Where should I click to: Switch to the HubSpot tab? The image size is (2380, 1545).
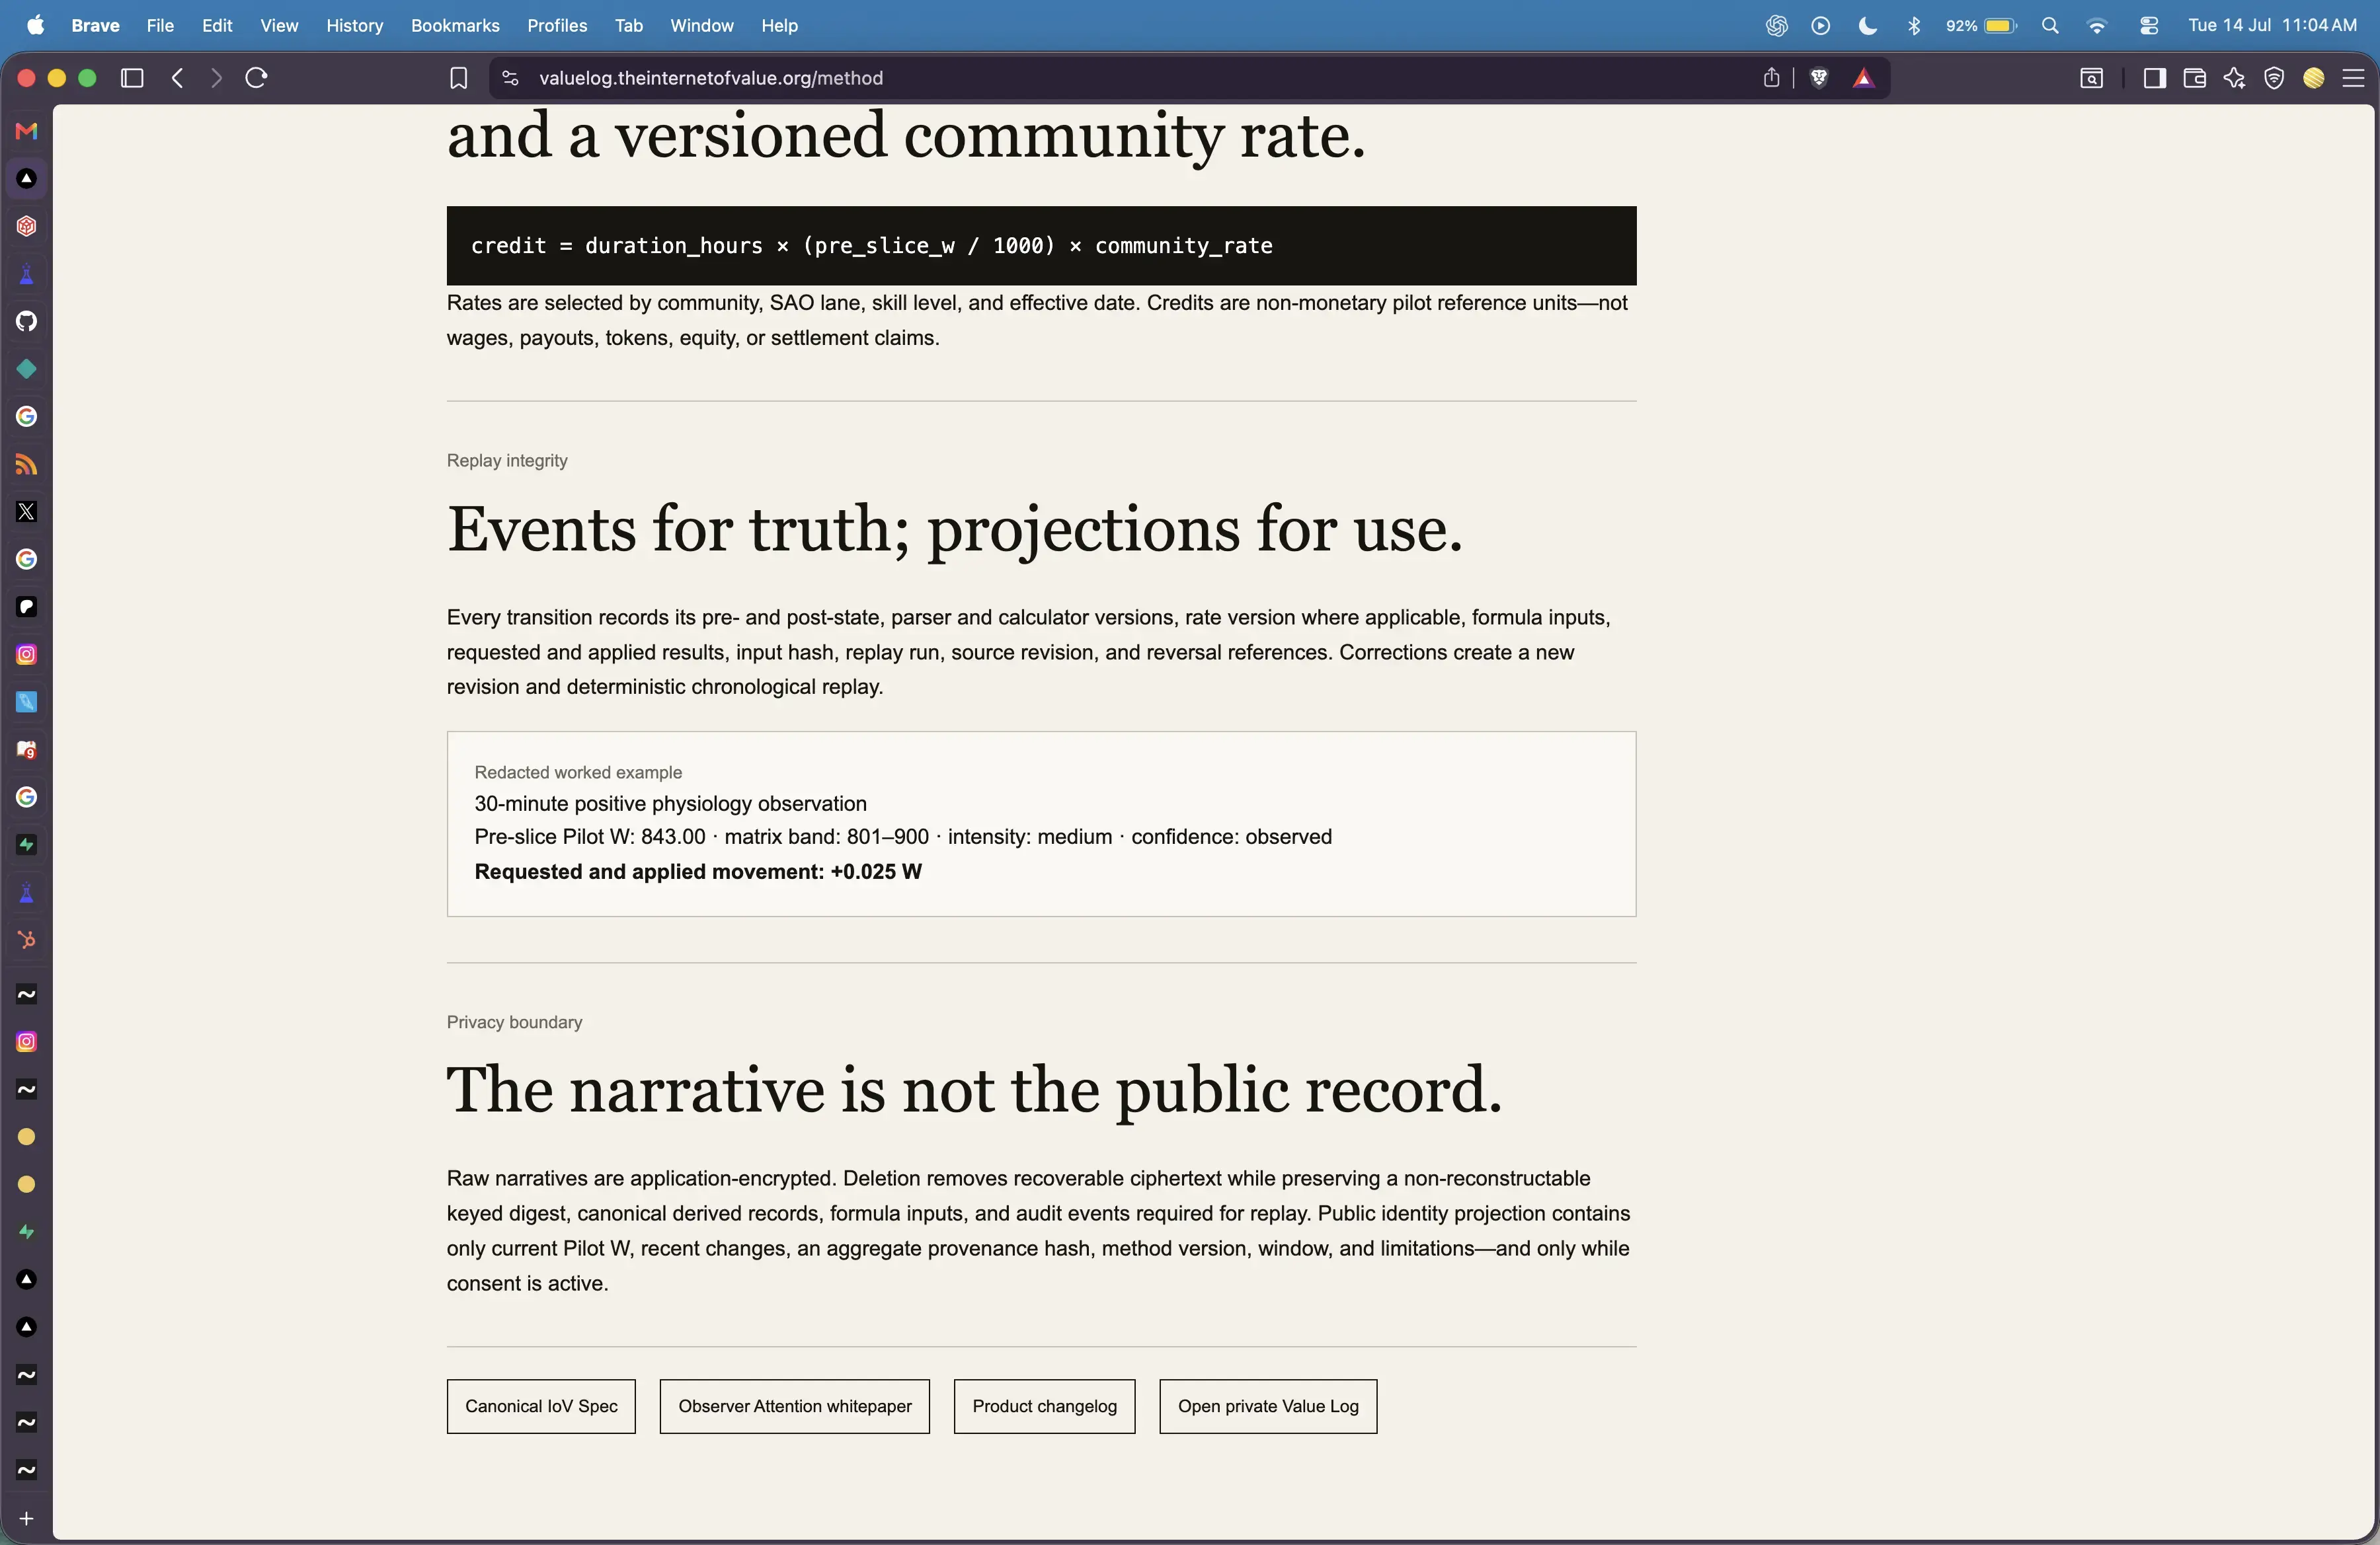point(27,940)
